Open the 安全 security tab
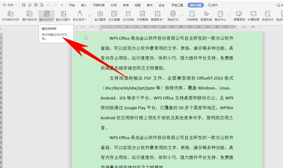283x168 pixels. click(162, 5)
